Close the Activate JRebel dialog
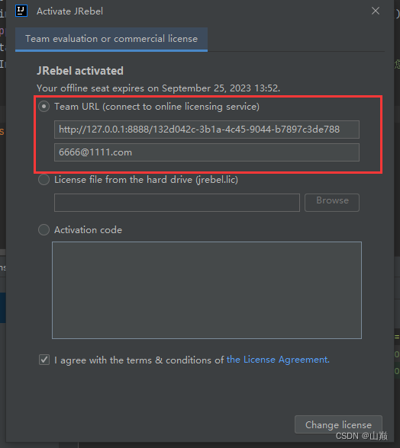400x448 pixels. pyautogui.click(x=376, y=11)
